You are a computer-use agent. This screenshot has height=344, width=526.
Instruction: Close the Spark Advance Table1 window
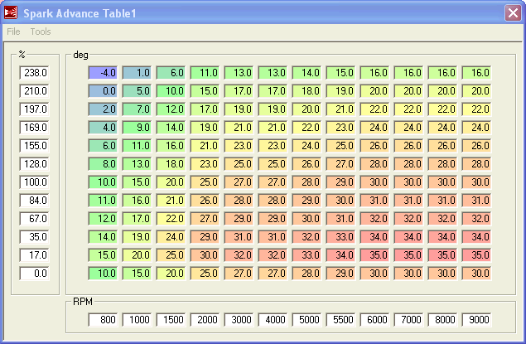coord(512,12)
